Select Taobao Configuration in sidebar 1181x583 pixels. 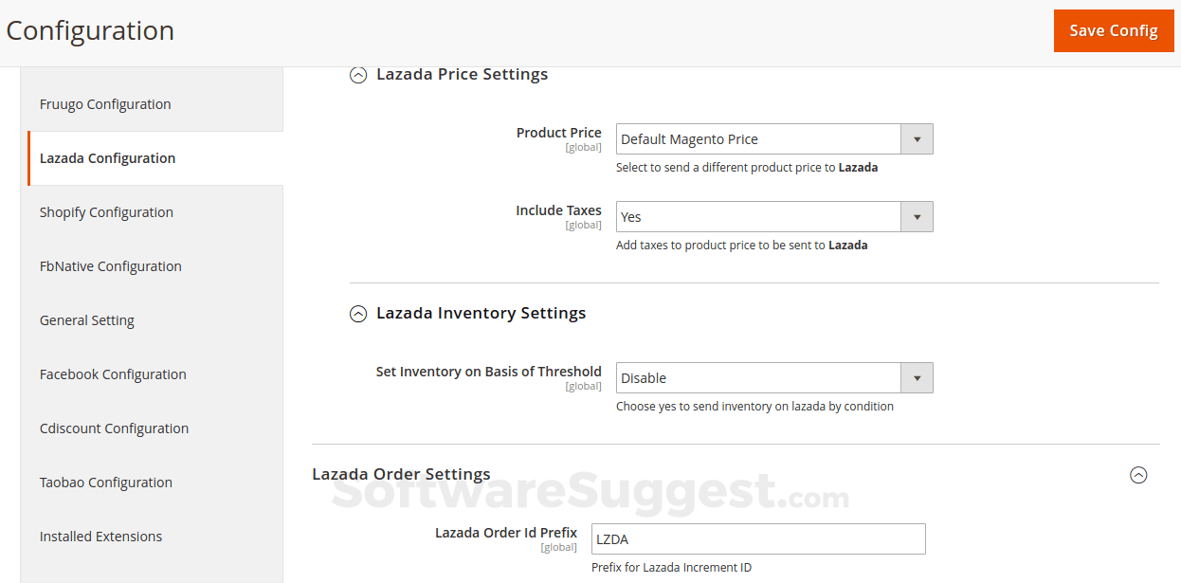point(105,482)
